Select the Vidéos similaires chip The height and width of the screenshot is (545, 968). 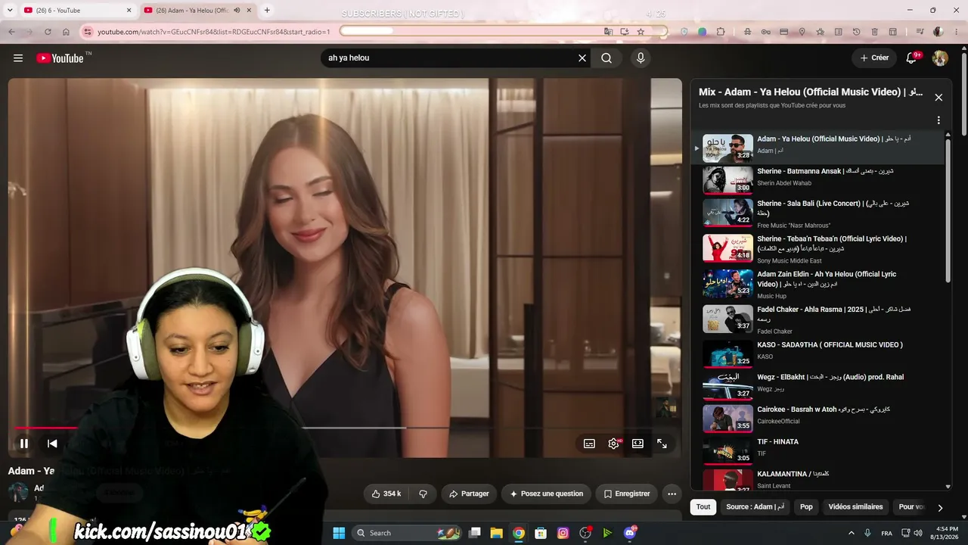pos(855,507)
